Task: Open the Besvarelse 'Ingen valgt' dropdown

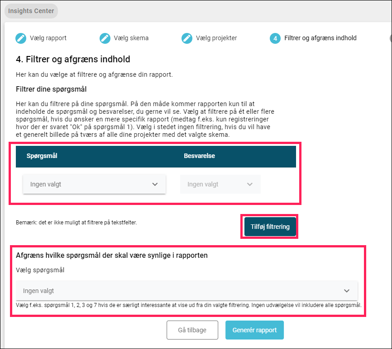Action: [220, 184]
